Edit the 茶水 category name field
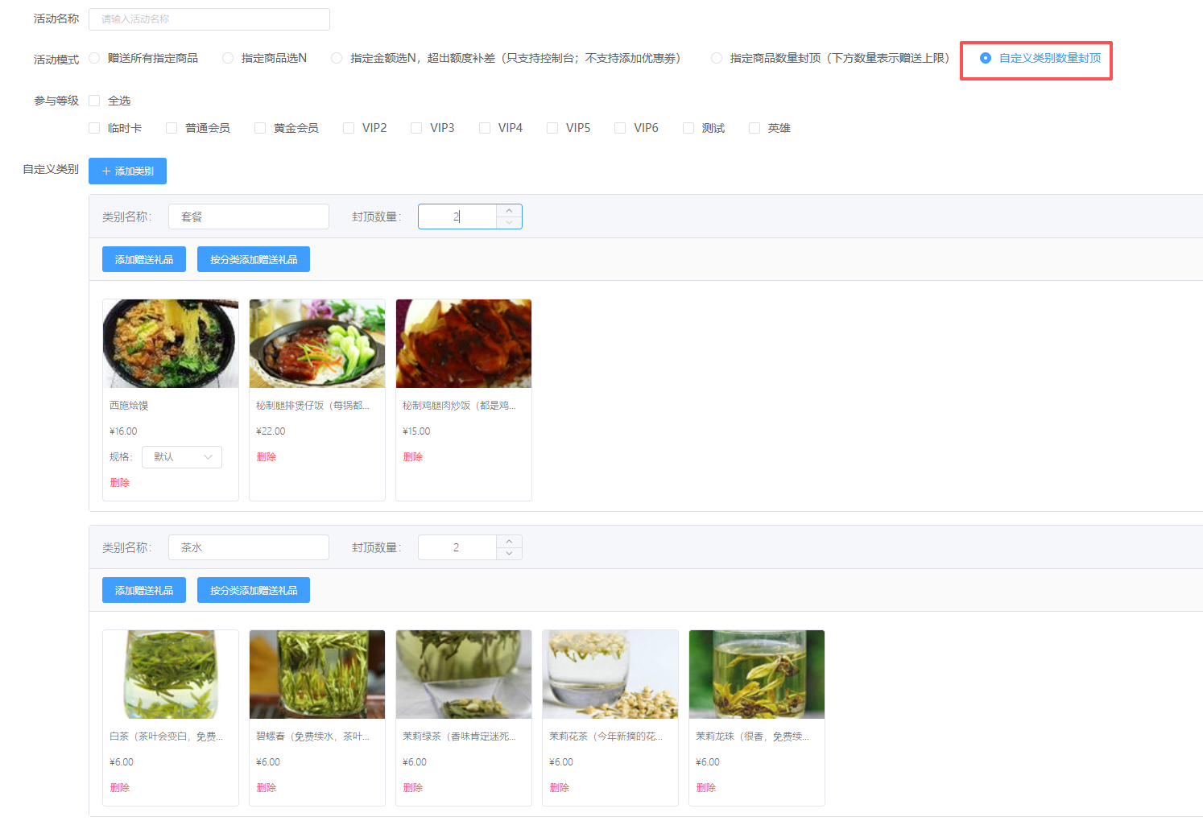The width and height of the screenshot is (1203, 821). (249, 547)
